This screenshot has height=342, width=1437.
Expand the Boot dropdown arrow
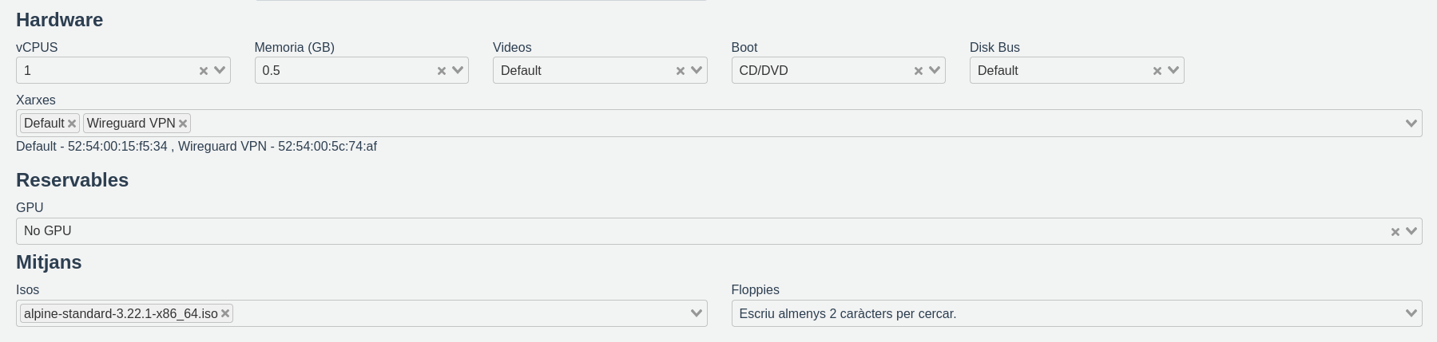click(x=935, y=70)
